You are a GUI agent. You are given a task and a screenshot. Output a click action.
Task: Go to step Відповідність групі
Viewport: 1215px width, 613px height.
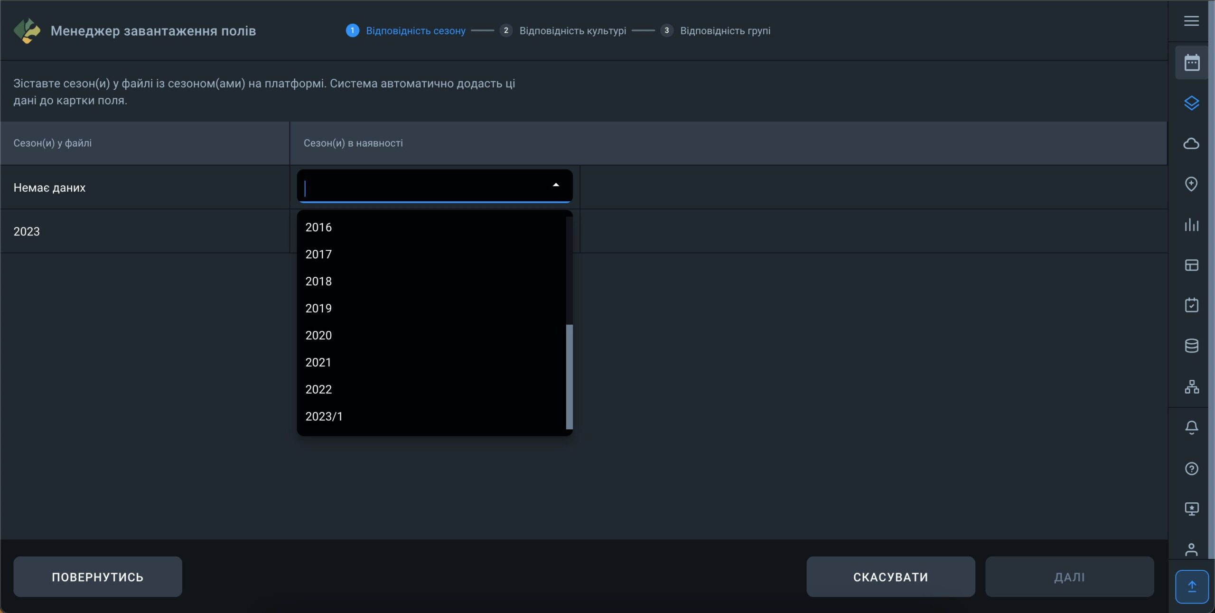pos(725,31)
